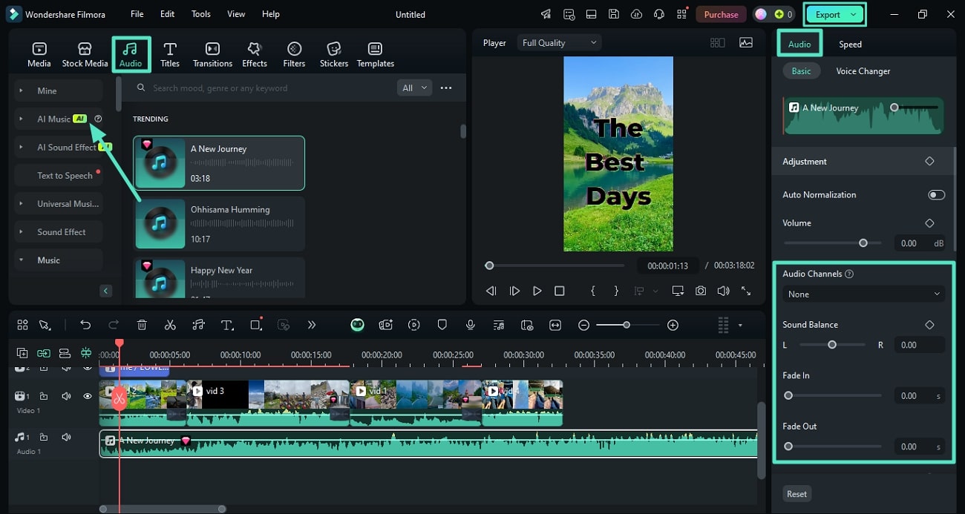Click the save project icon
This screenshot has height=514, width=965.
tap(614, 14)
